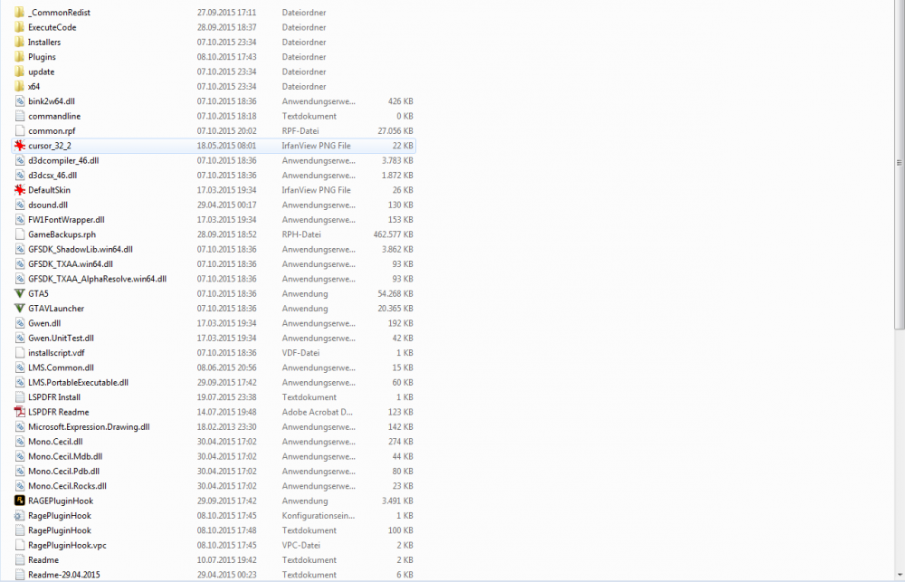Click the 'Konfigurationsein...' type cell
Viewport: 905px width, 582px height.
pos(319,516)
